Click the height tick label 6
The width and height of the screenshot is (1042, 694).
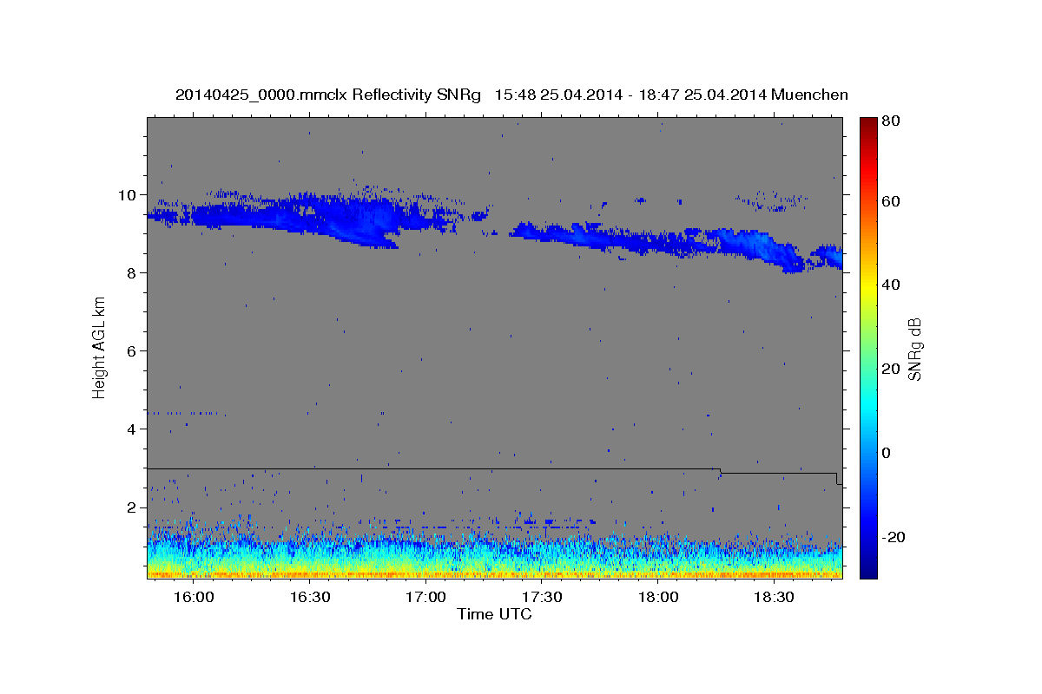click(134, 350)
